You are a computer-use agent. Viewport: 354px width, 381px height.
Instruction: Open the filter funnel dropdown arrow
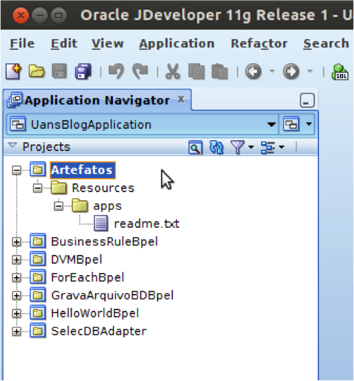(251, 147)
